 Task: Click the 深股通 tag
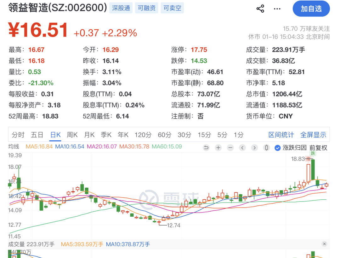click(x=121, y=8)
